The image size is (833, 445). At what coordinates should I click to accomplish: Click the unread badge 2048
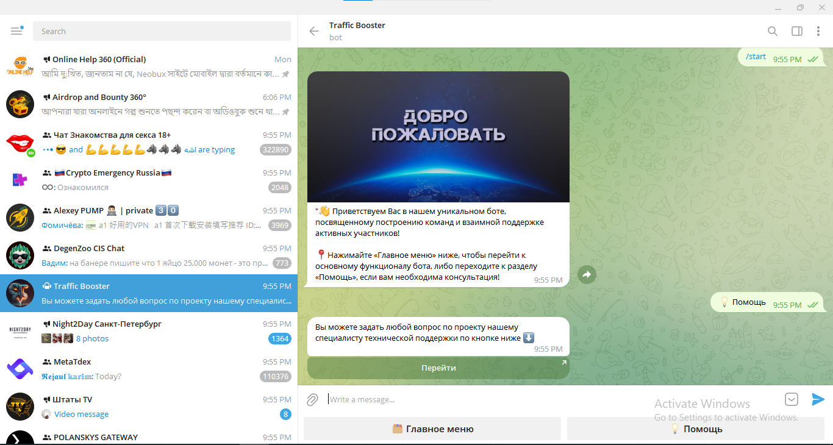[280, 188]
